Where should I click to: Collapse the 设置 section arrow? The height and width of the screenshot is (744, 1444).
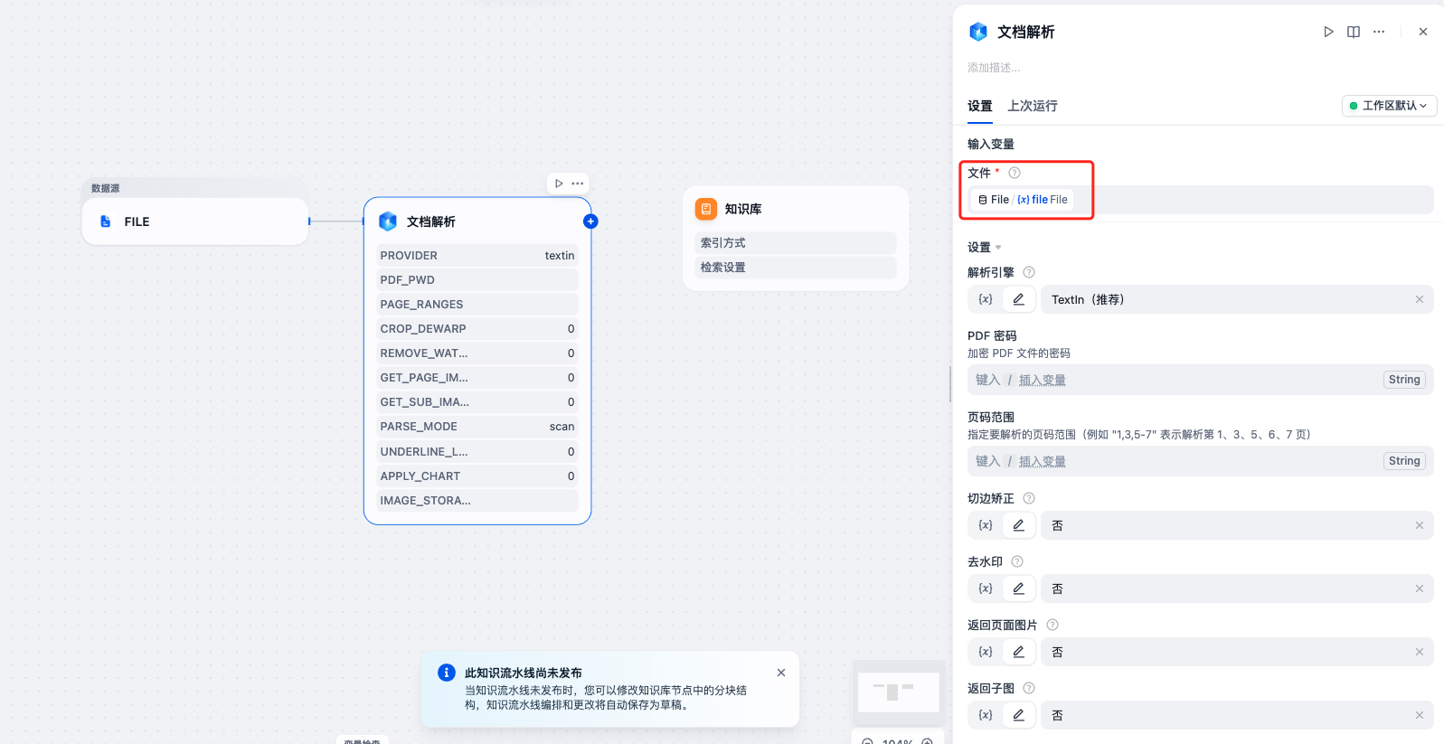pos(998,248)
